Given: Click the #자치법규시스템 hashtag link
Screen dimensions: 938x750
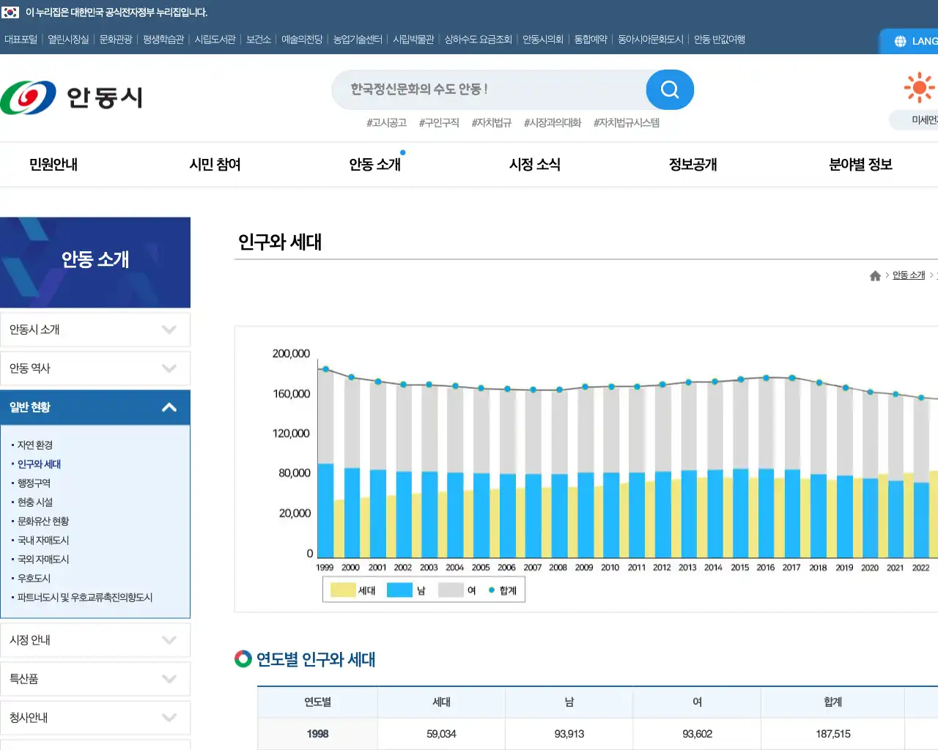Looking at the screenshot, I should coord(627,123).
